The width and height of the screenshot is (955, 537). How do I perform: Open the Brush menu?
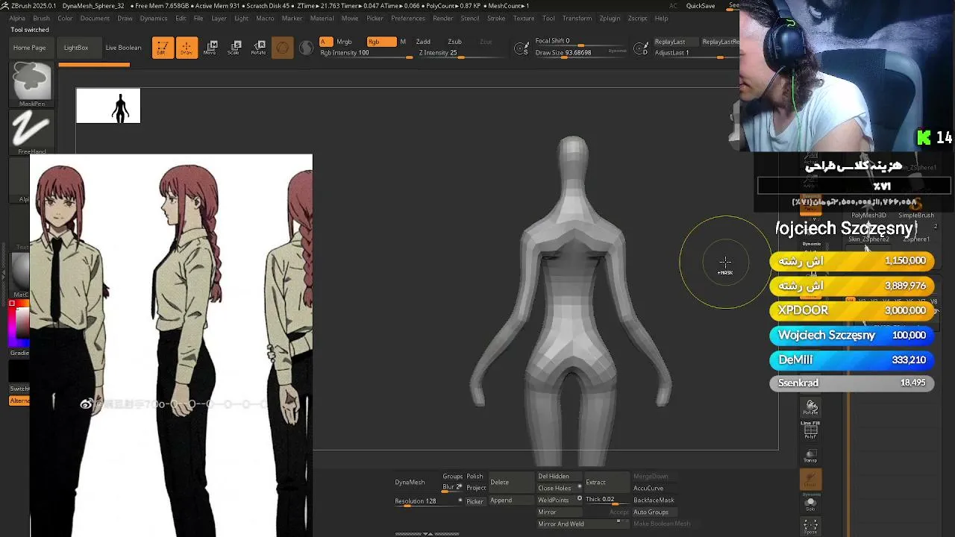pos(41,18)
